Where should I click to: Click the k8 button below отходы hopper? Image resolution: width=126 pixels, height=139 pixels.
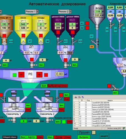pos(48,41)
